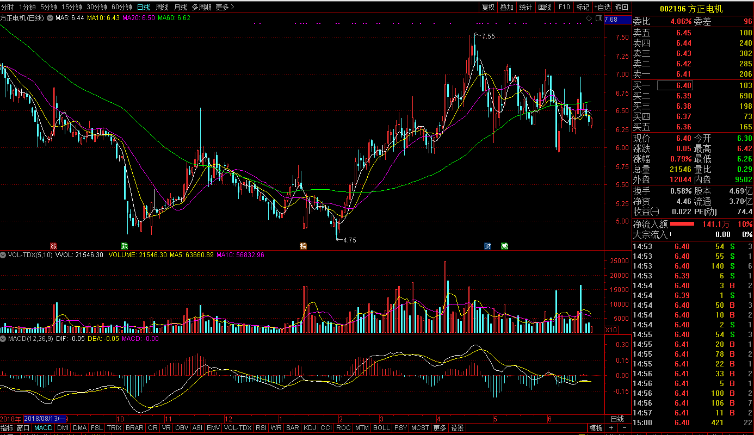Zoom out with the minus button at bottom
The width and height of the screenshot is (754, 435).
623,428
